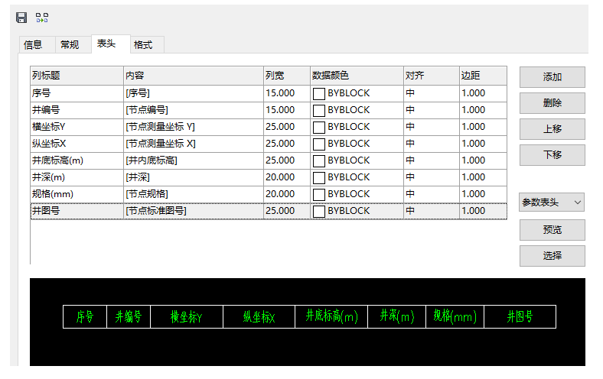The image size is (603, 379).
Task: Click the copy/import settings icon beside save
Action: (42, 17)
